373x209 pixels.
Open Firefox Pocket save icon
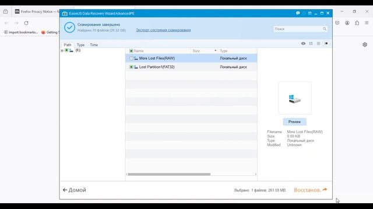coord(337,23)
